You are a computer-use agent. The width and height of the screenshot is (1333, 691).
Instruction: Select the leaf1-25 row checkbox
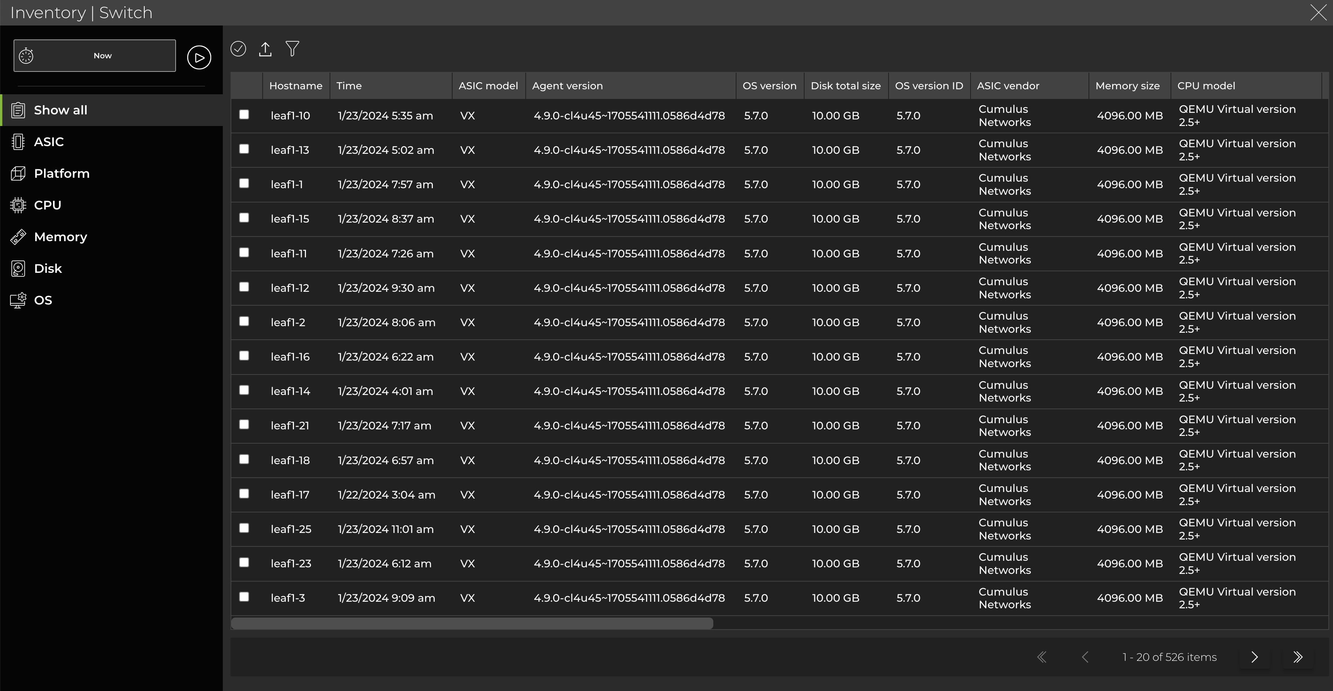coord(244,528)
